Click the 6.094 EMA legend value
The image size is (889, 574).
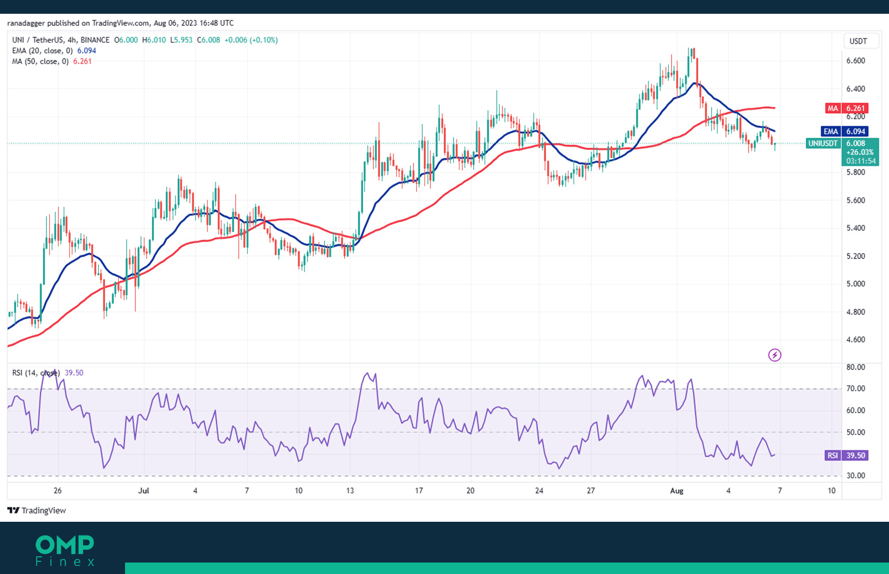tap(87, 51)
